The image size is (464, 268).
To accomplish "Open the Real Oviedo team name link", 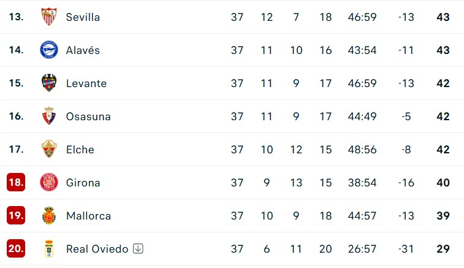I will (97, 250).
